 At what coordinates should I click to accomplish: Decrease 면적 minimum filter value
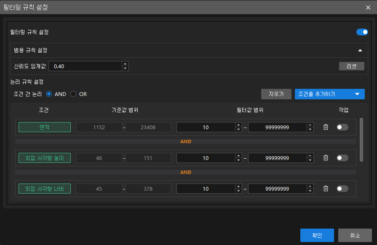pyautogui.click(x=238, y=130)
